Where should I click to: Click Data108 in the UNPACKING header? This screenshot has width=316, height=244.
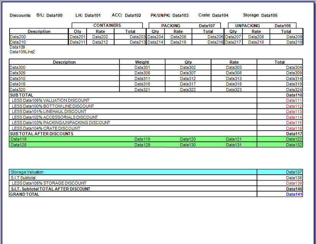[x=283, y=26]
